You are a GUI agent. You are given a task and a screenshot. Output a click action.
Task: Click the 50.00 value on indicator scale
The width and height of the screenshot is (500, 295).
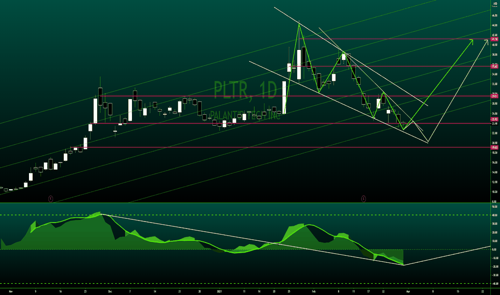[495, 206]
